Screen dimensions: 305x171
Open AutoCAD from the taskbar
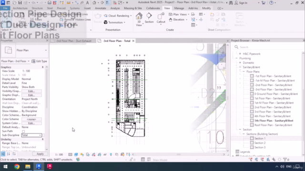[50, 167]
